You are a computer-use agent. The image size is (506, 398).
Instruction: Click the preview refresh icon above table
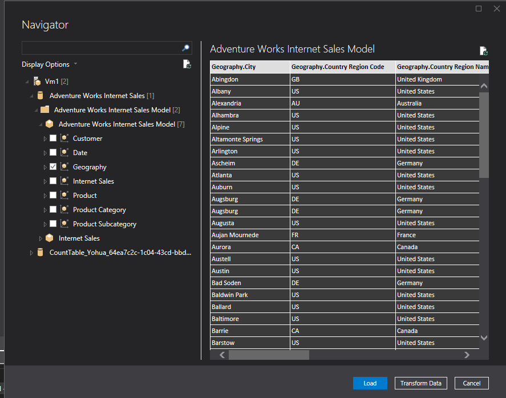(483, 51)
